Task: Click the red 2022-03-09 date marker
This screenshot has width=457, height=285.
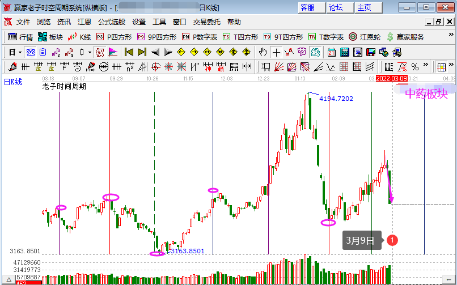Action: click(391, 79)
